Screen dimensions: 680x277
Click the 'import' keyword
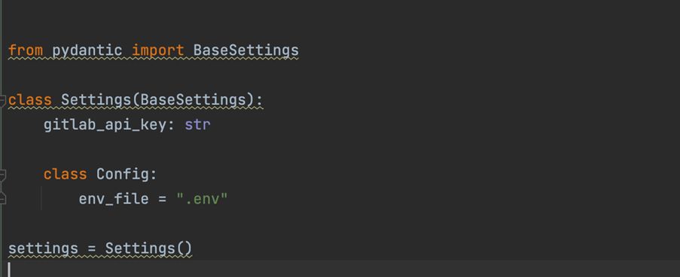[158, 50]
